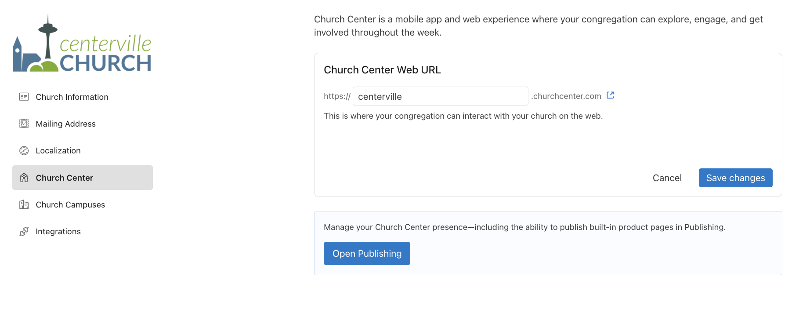The height and width of the screenshot is (313, 810).
Task: Cancel the URL changes
Action: coord(667,178)
